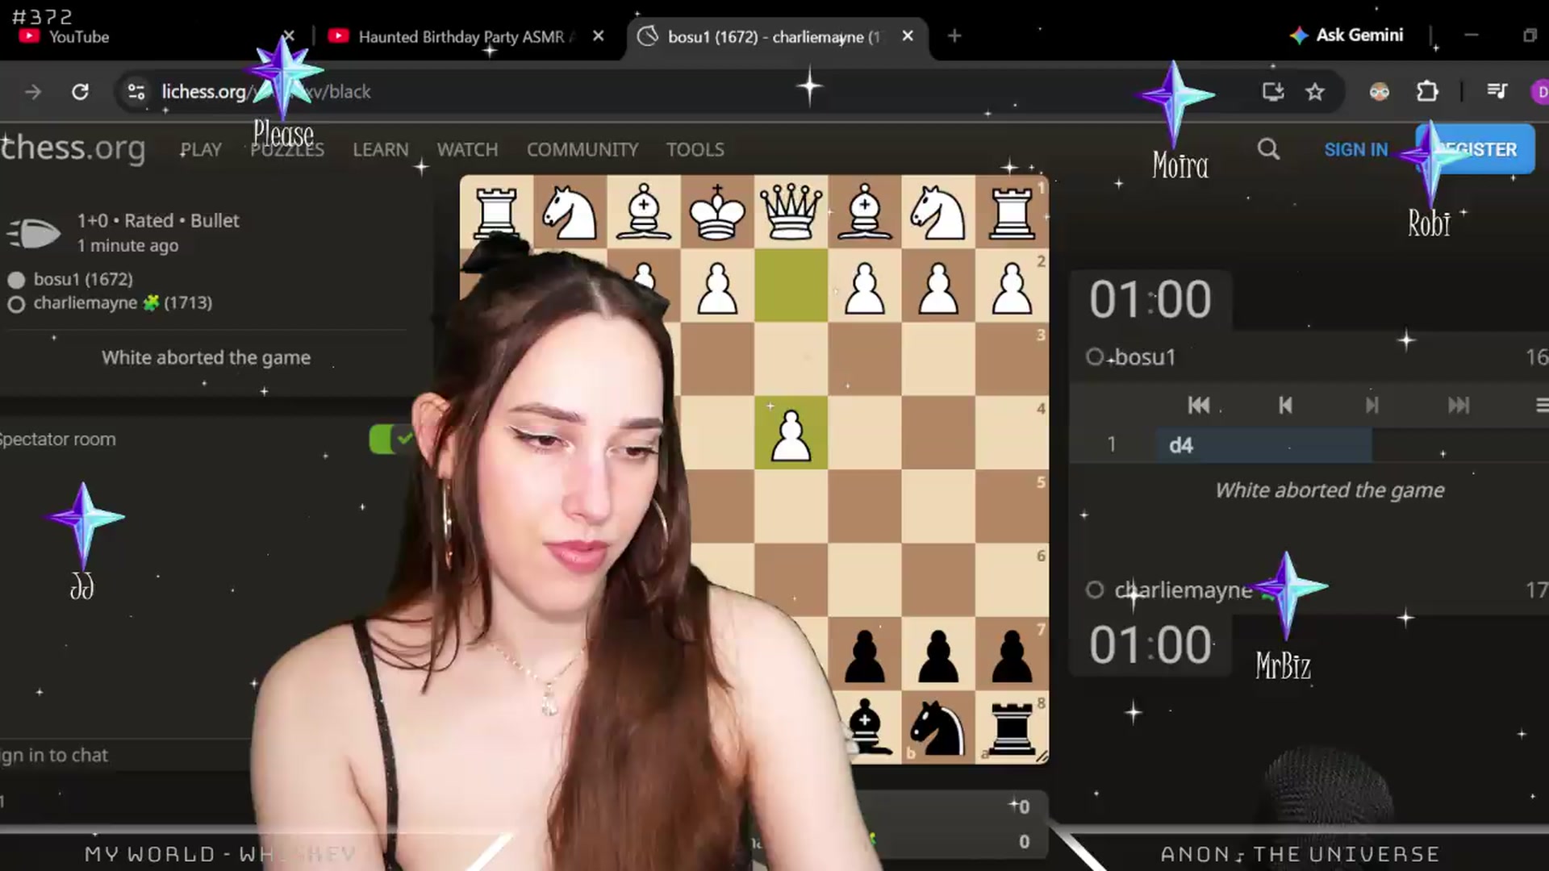This screenshot has width=1549, height=871.
Task: Close the bosu1 vs charliemayne tab
Action: [908, 36]
